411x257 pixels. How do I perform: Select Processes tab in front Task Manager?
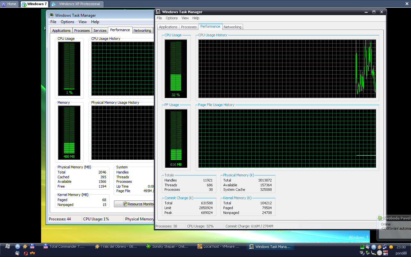pos(189,27)
